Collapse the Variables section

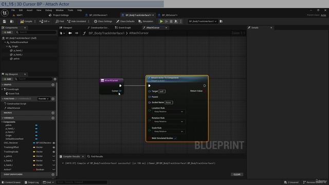tap(2, 118)
